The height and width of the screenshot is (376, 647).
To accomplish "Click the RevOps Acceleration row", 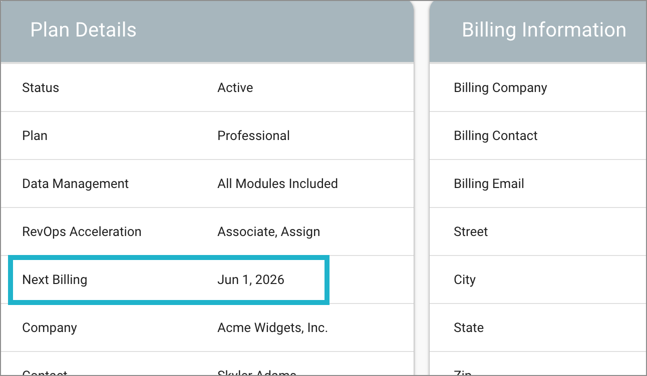I will tap(82, 231).
